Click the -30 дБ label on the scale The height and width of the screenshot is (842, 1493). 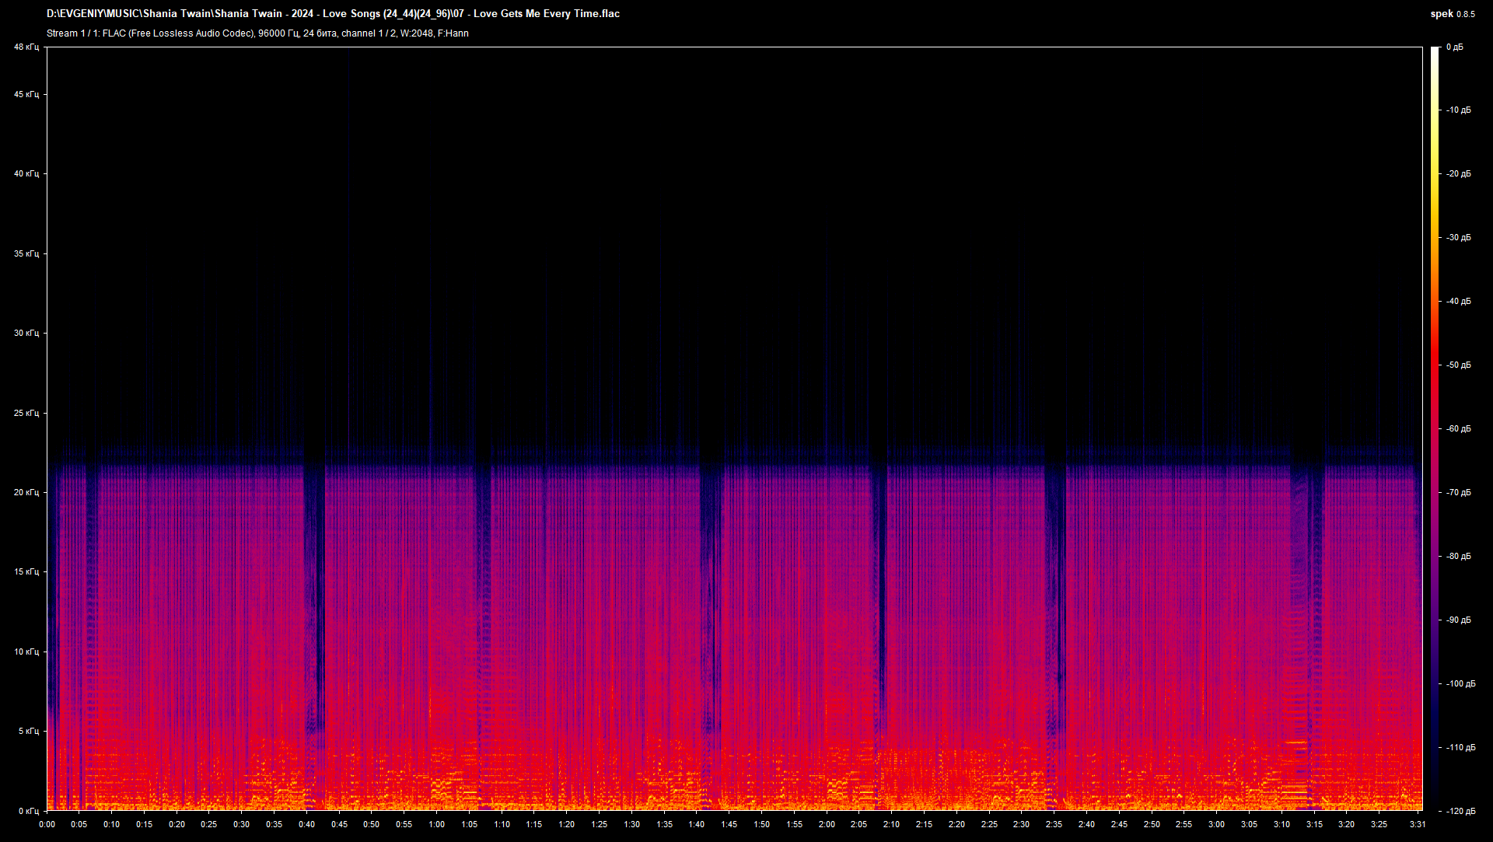[x=1458, y=238]
